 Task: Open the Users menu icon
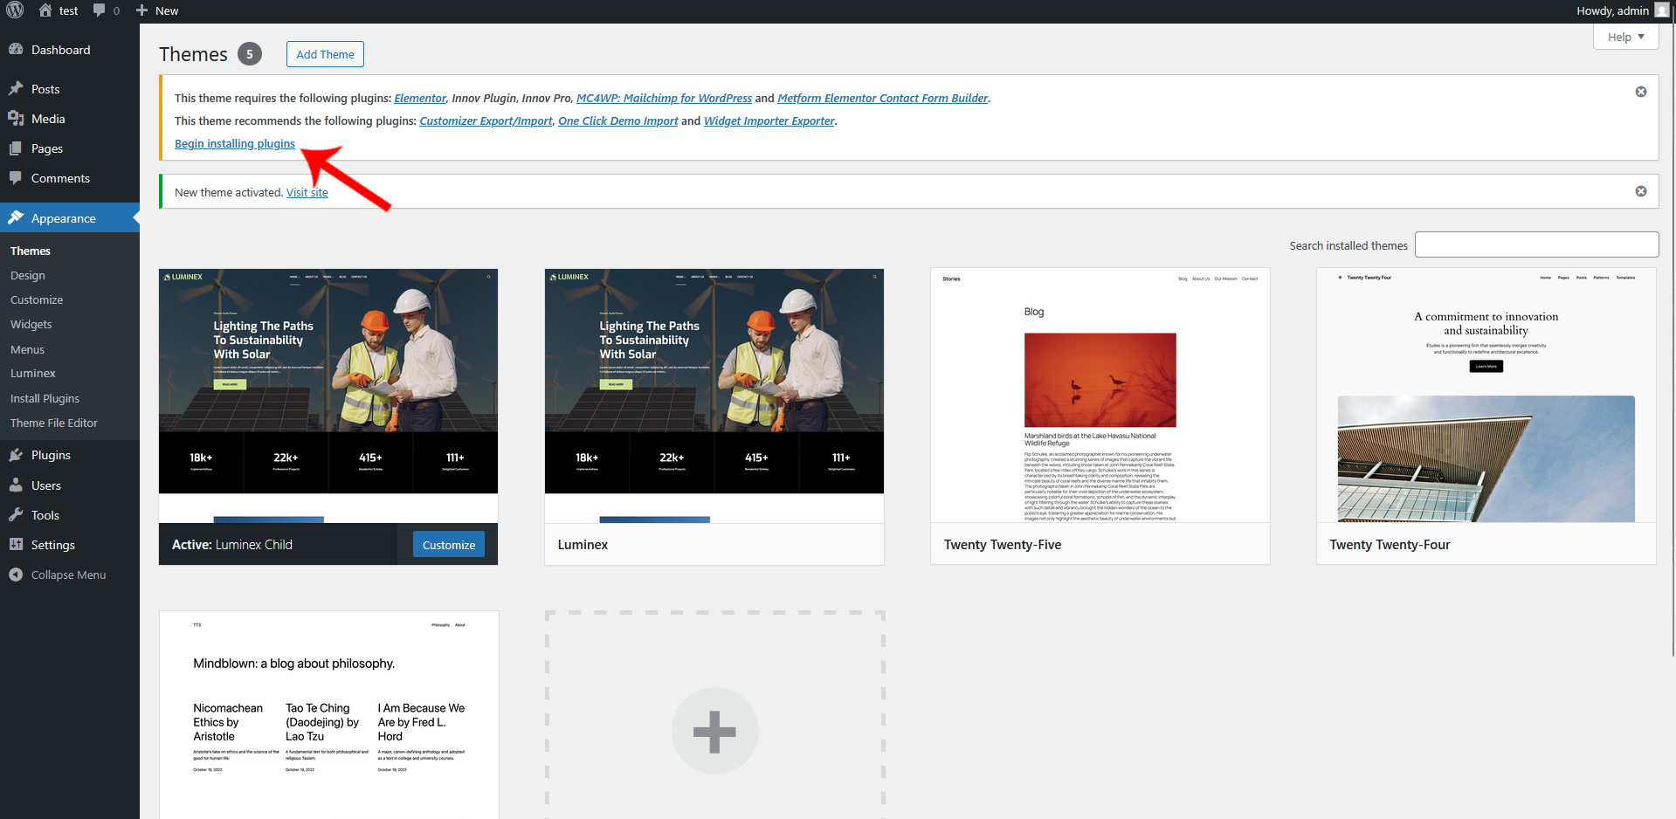tap(16, 485)
